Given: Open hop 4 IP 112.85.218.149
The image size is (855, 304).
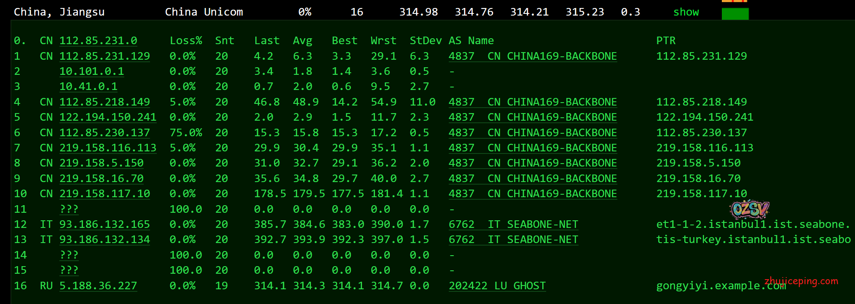Looking at the screenshot, I should (x=105, y=102).
